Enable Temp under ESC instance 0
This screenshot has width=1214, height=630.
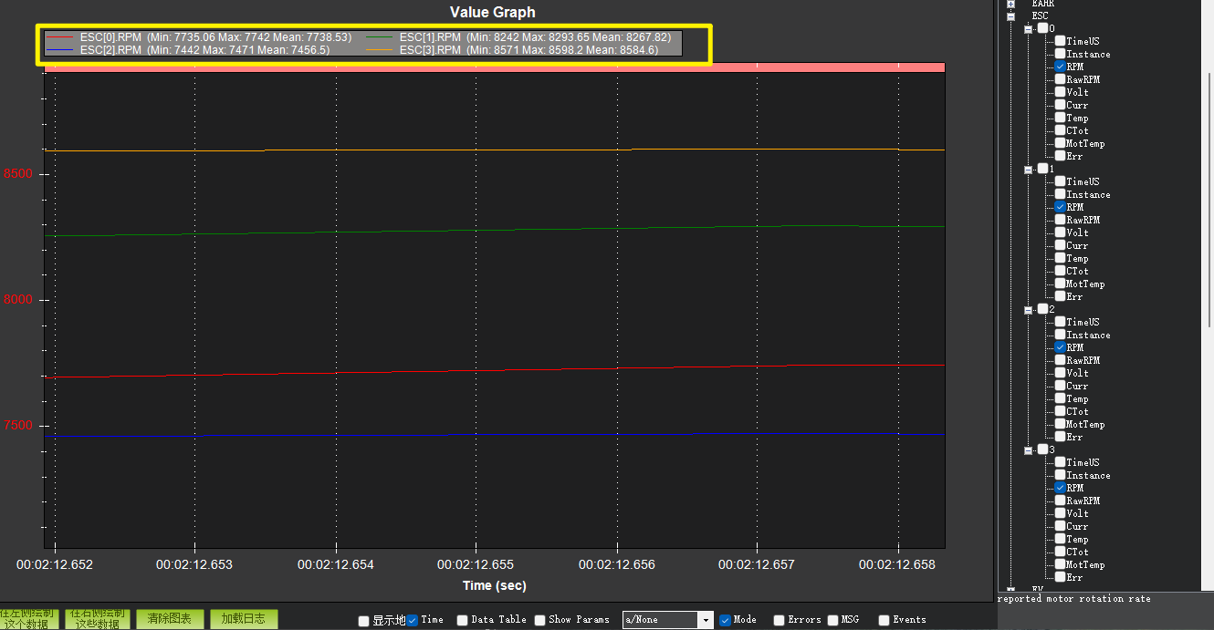[1060, 118]
